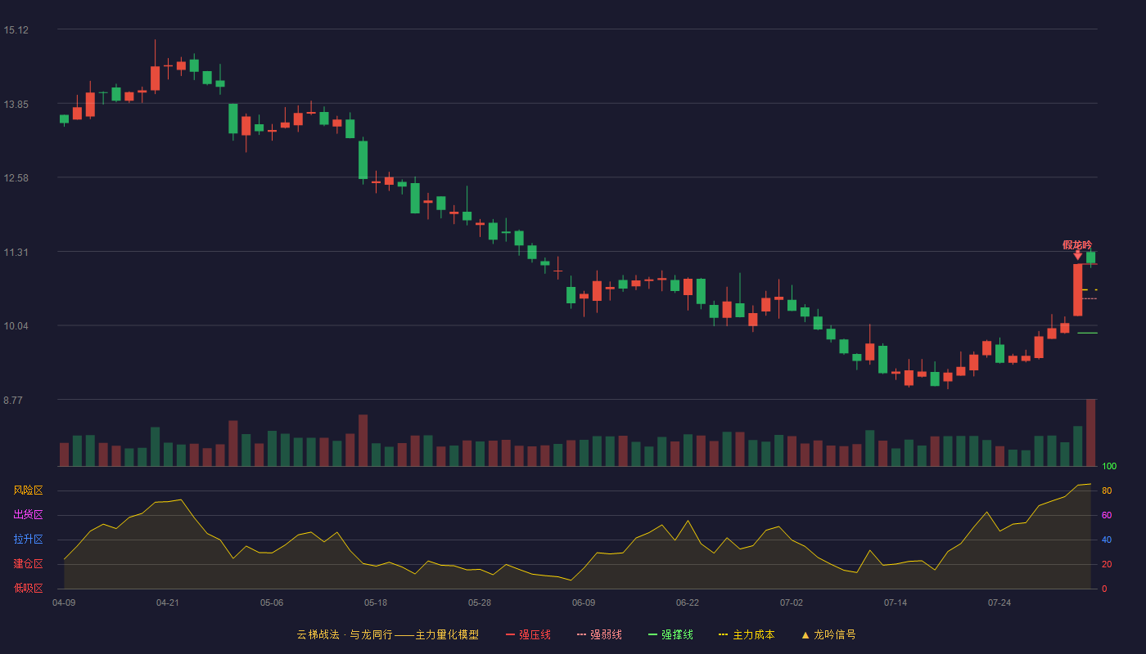
Task: Toggle the 强压线 legend series
Action: tap(528, 634)
